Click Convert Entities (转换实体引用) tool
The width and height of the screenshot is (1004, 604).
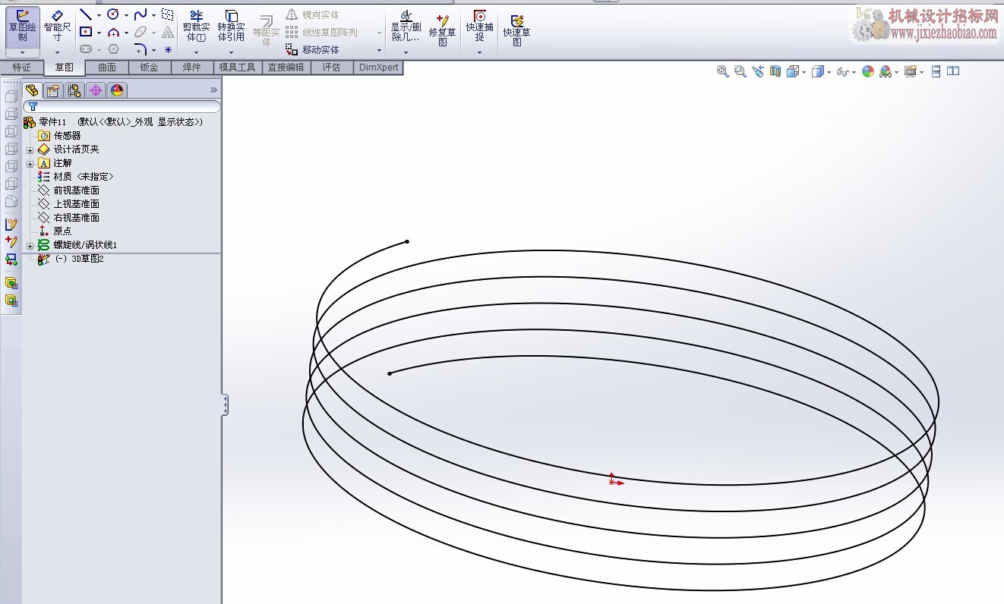[231, 27]
